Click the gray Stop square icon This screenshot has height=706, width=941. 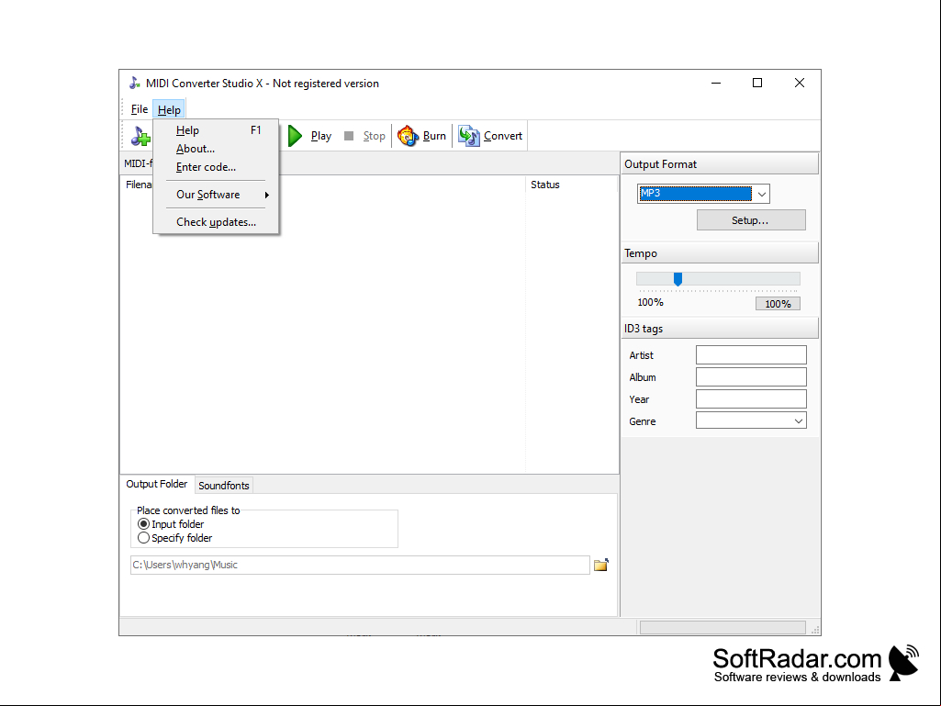point(349,136)
